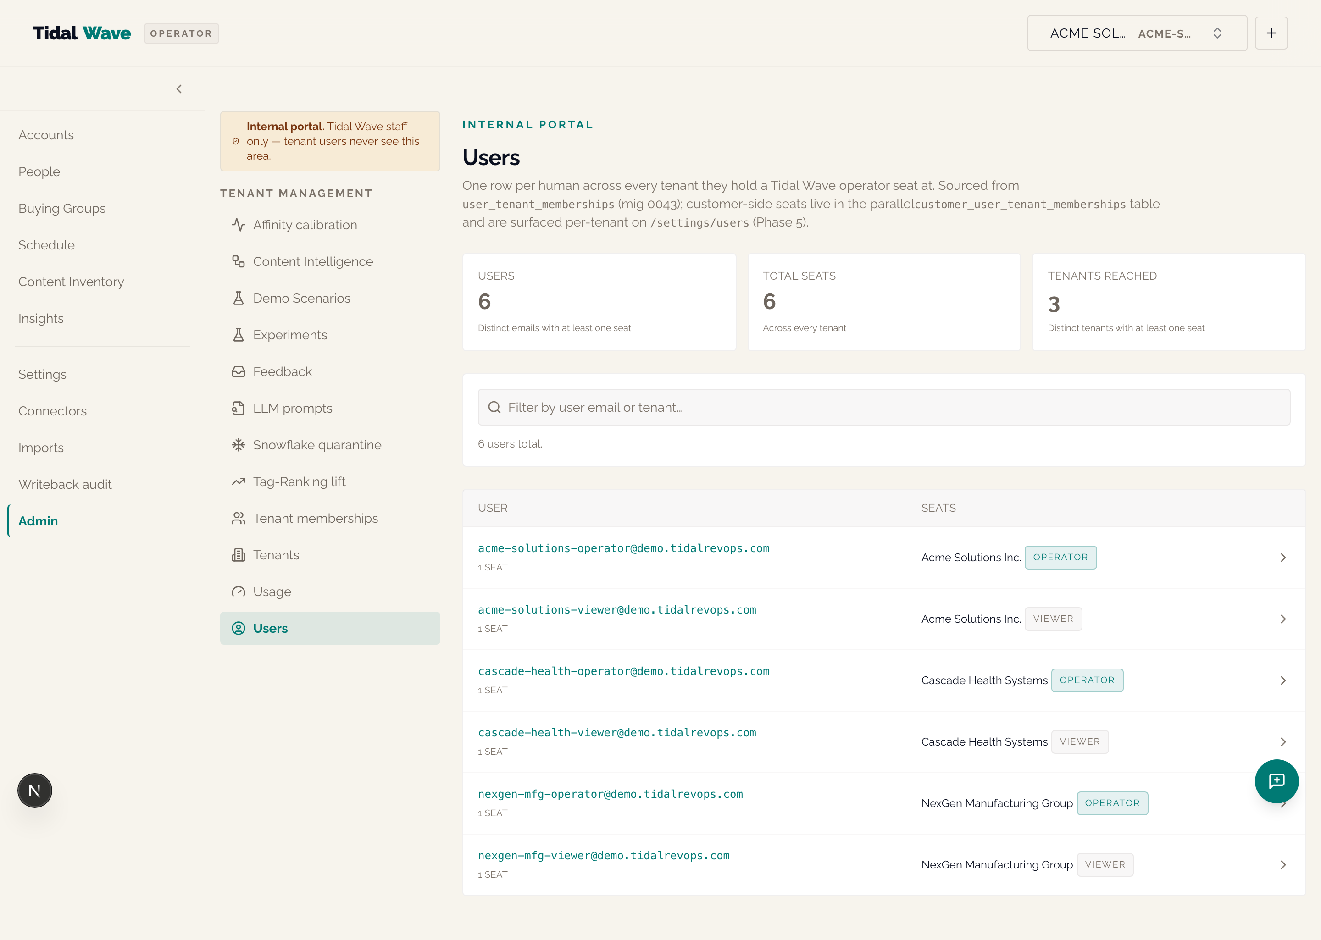Open the nexgen-mfg-operator email link

click(x=610, y=794)
